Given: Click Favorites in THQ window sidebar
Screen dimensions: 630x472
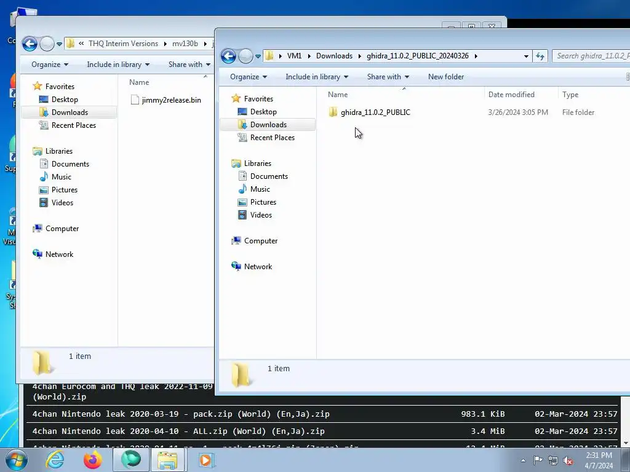Looking at the screenshot, I should [60, 86].
